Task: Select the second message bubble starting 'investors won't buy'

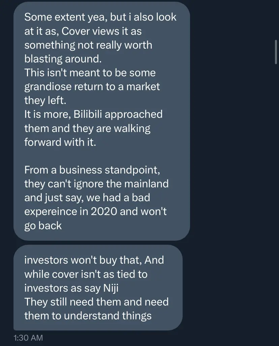Action: [98, 288]
